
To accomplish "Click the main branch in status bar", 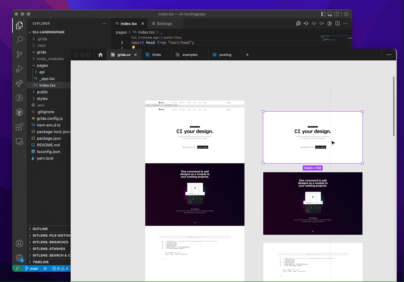I will 32,268.
